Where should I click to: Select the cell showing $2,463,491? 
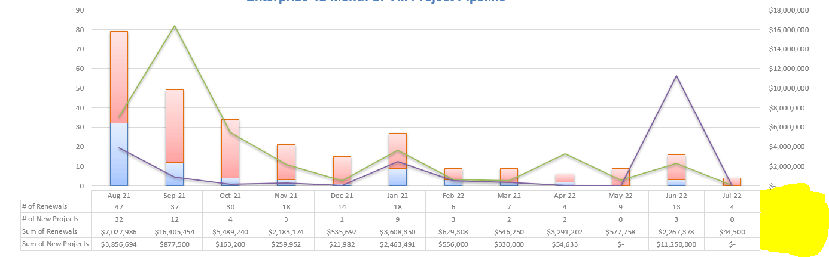click(x=398, y=244)
